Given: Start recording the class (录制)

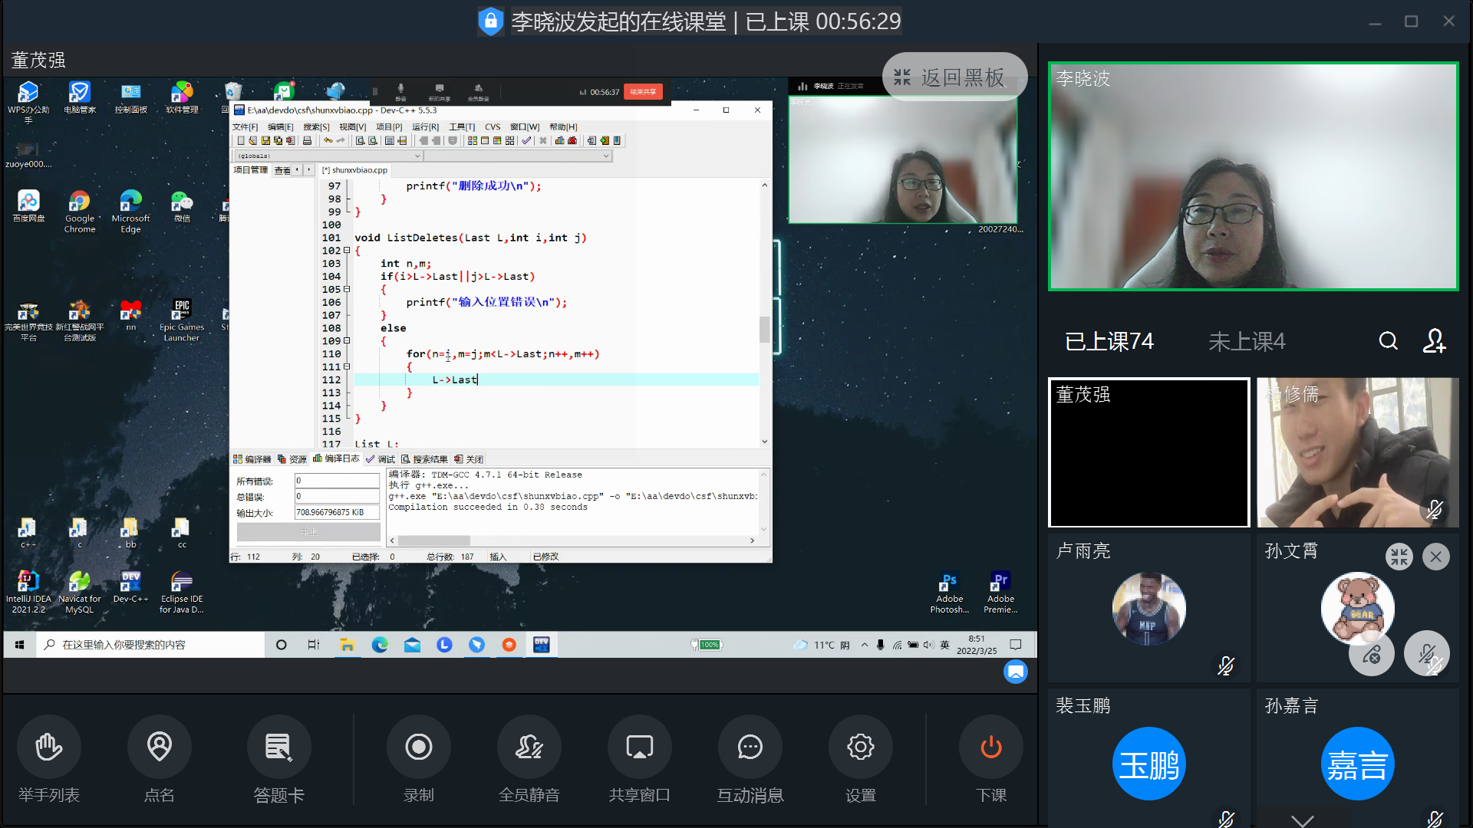Looking at the screenshot, I should pos(419,747).
